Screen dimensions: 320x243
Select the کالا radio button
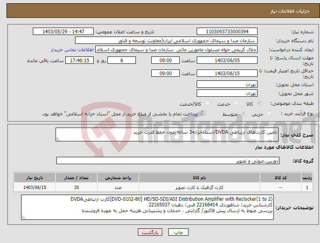click(260, 103)
